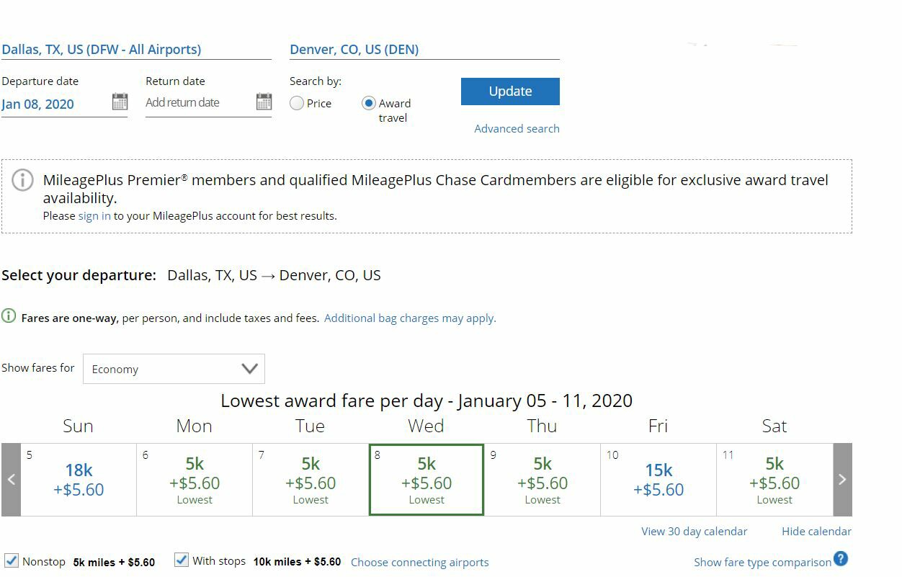Select Monday January 6 fare
This screenshot has width=902, height=577.
pyautogui.click(x=195, y=480)
